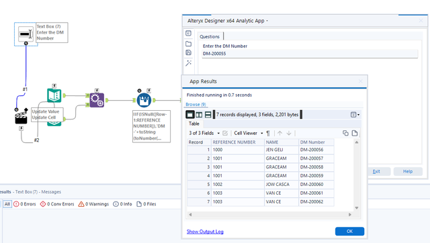
Task: Confirm with the OK button
Action: [349, 231]
